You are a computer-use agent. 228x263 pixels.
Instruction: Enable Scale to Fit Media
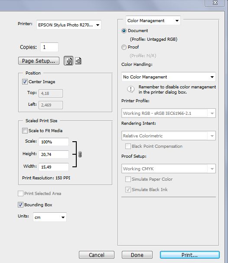pyautogui.click(x=25, y=130)
